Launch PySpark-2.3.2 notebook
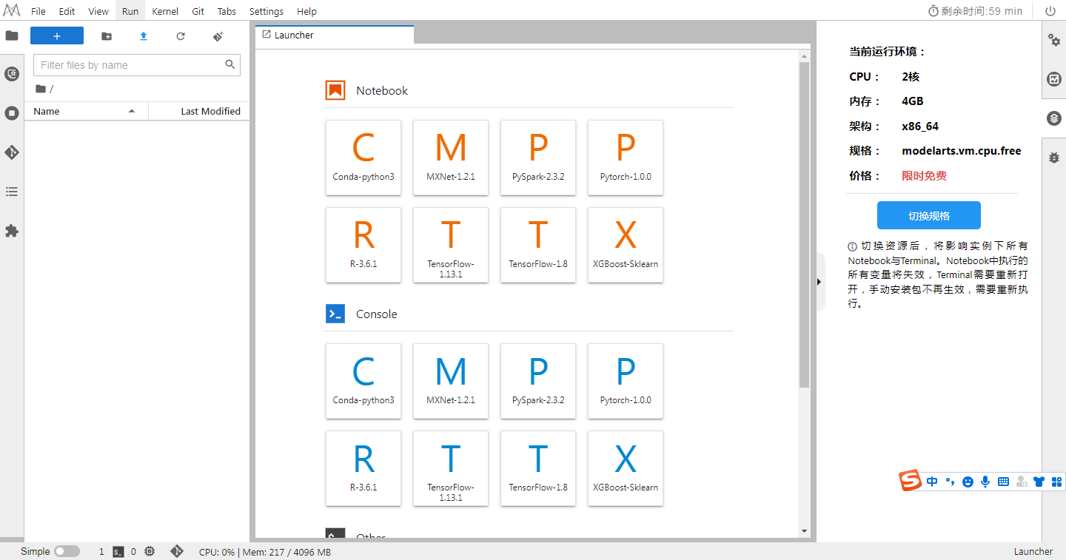Viewport: 1066px width, 560px height. 538,158
